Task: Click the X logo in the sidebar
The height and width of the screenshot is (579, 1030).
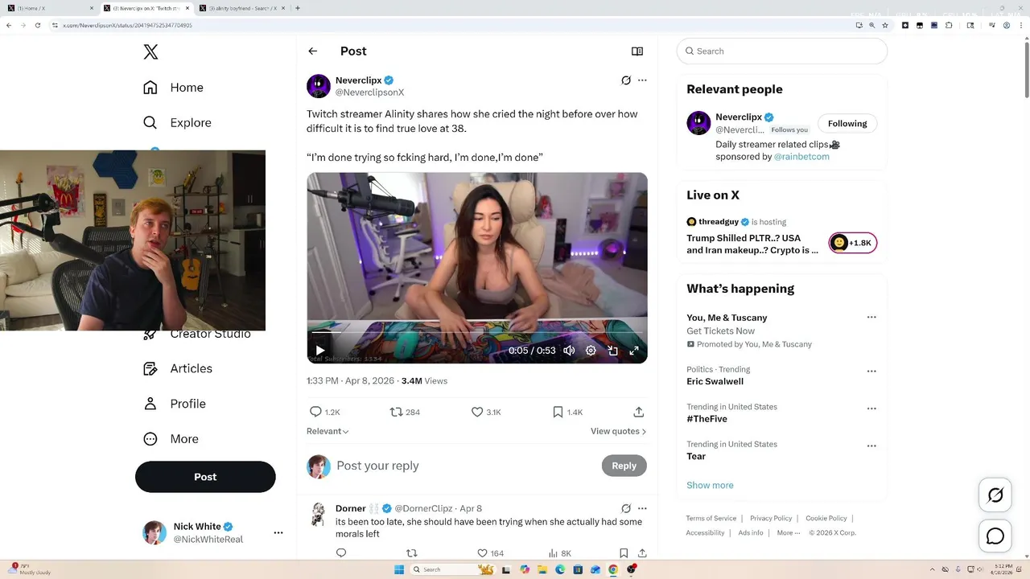Action: point(150,51)
